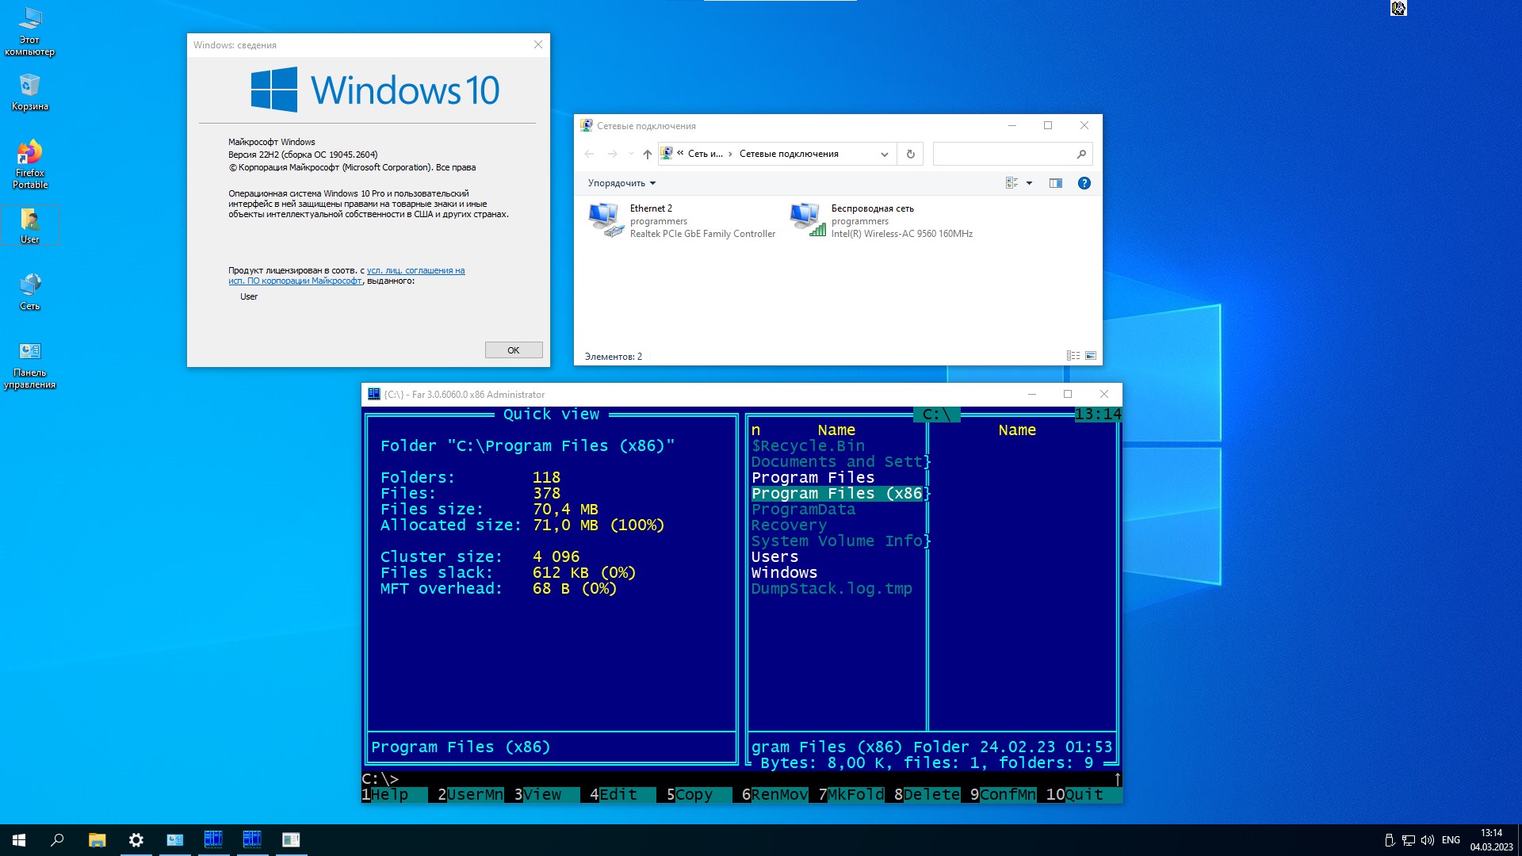Click 8Delete in Far function key bar
Screen dimensions: 1522x856
[x=927, y=795]
